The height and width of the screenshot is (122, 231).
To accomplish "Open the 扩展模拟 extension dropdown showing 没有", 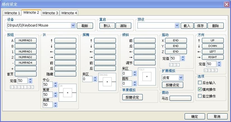I will click(181, 78).
